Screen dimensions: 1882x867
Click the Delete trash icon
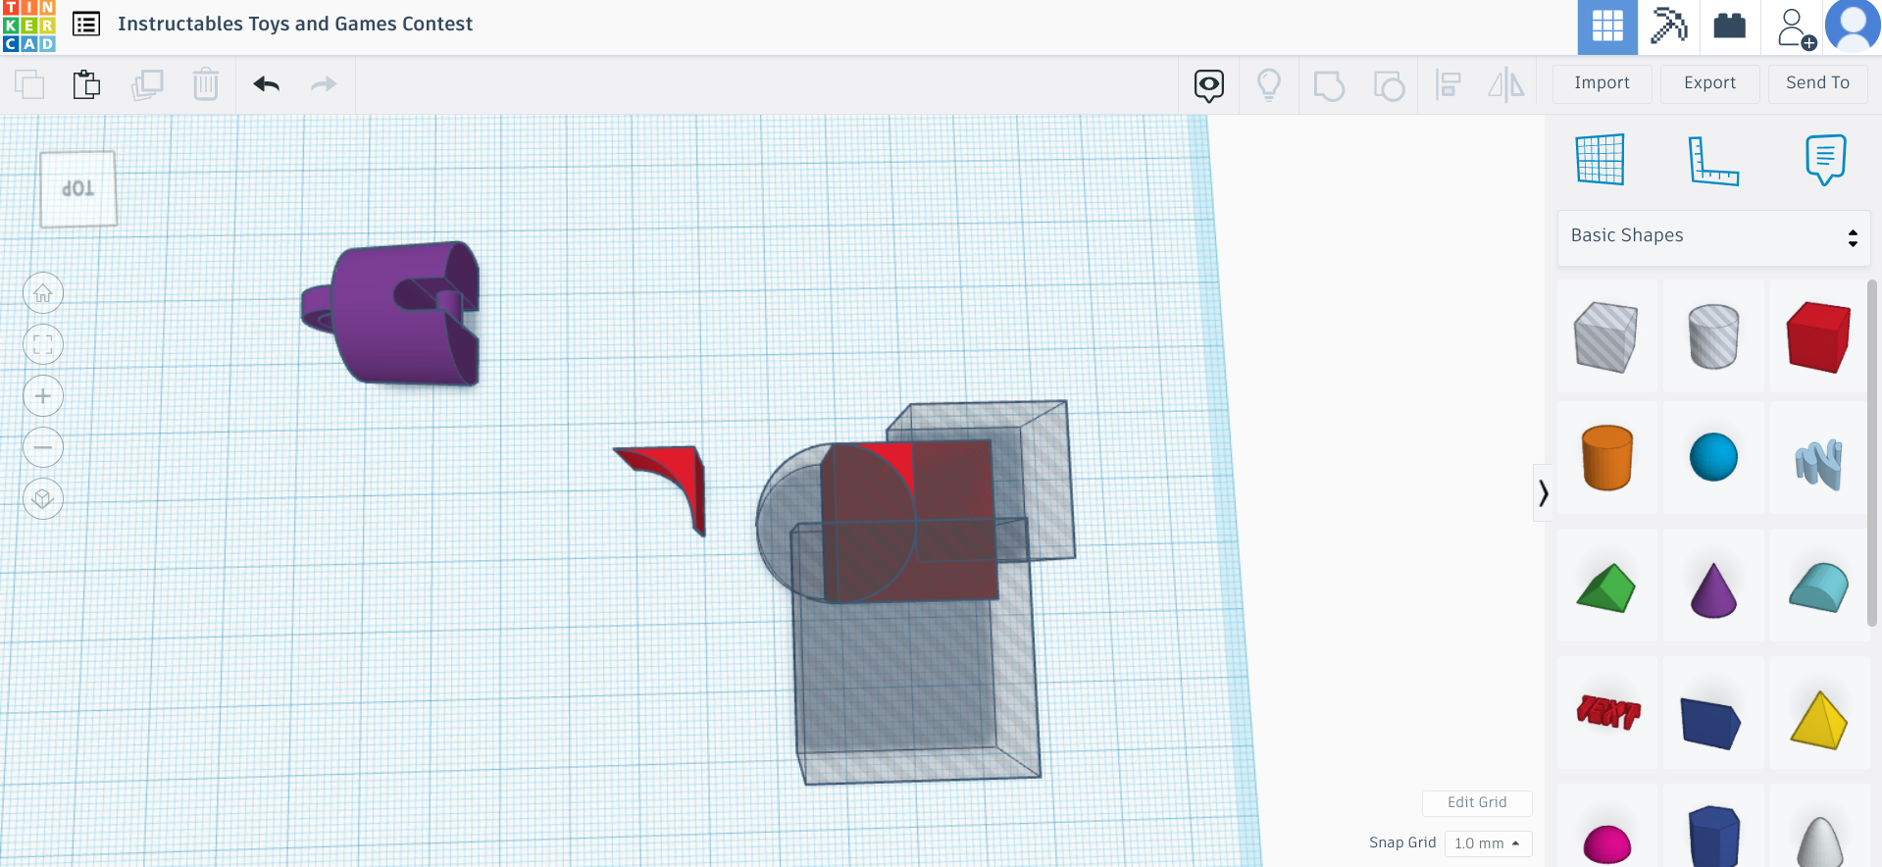[206, 84]
